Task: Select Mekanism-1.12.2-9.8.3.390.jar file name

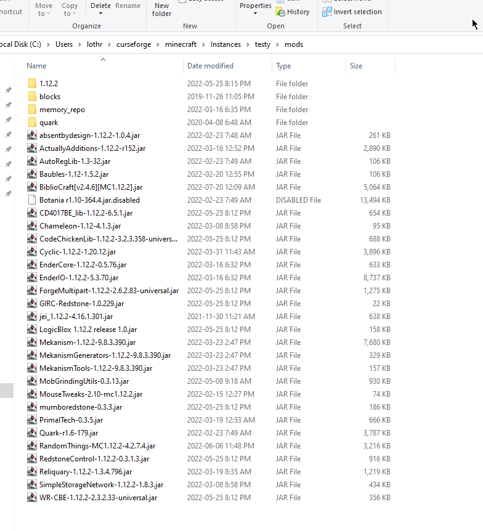Action: 87,342
